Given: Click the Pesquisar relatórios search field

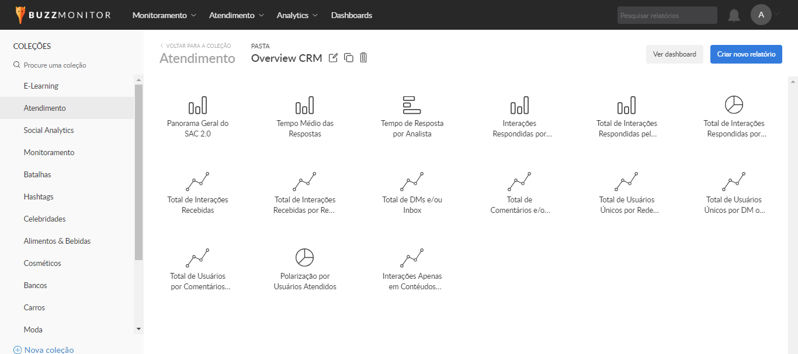Looking at the screenshot, I should click(x=667, y=16).
